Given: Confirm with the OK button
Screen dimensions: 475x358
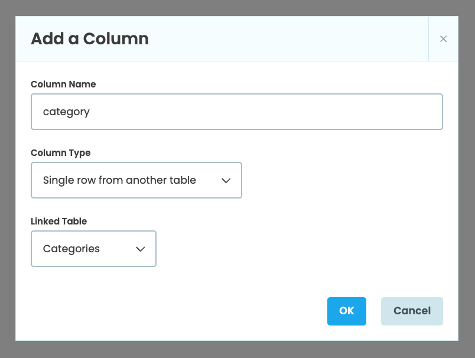Looking at the screenshot, I should pos(347,311).
